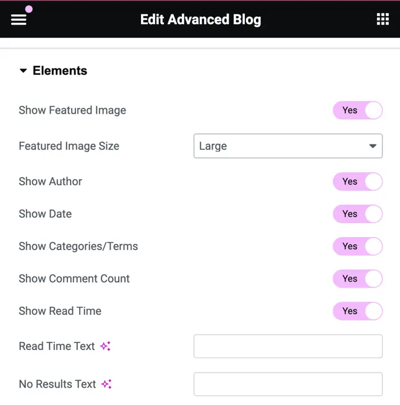Click the Show Featured Image label

(x=72, y=111)
